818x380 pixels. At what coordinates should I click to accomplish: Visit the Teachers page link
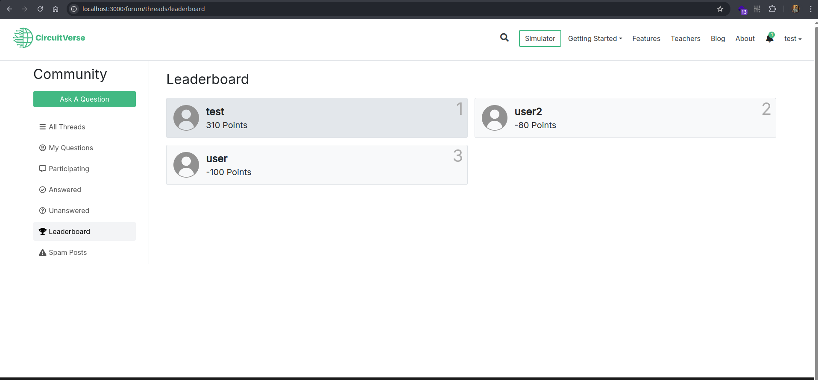pos(685,38)
